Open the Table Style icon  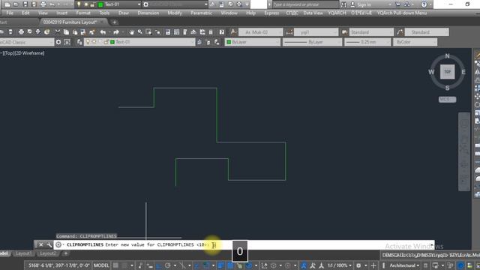345,31
